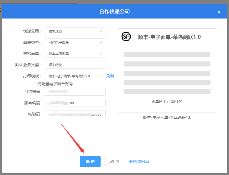Expand the 面单类型 dropdown showing 网点电子面单
The height and width of the screenshot is (175, 229).
click(75, 42)
